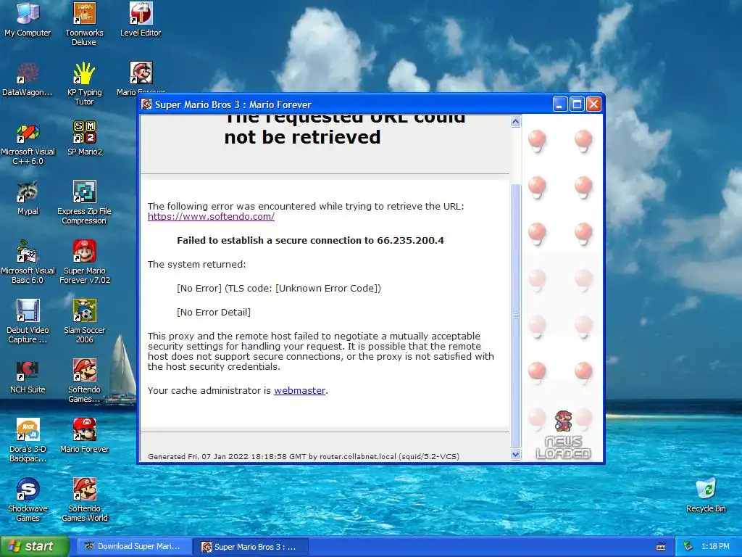
Task: Select the Level Editor desktop icon
Action: pos(141,13)
